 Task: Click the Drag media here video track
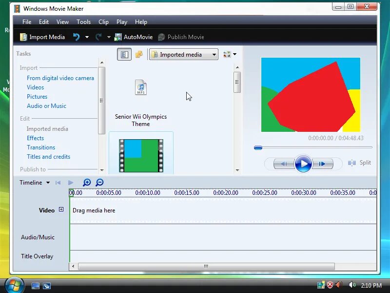[223, 210]
